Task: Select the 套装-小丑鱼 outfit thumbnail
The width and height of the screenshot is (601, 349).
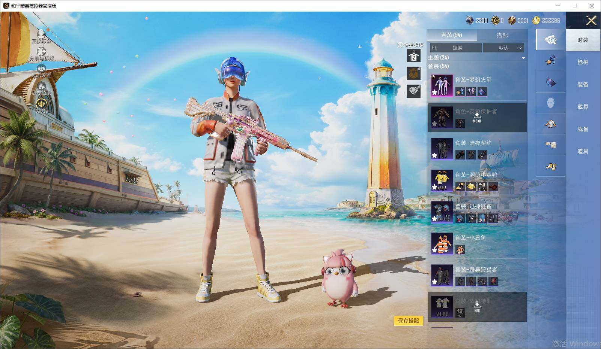Action: coord(442,244)
